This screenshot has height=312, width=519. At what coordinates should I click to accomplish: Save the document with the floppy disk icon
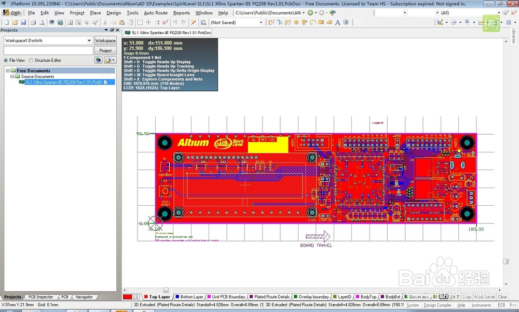tap(23, 22)
